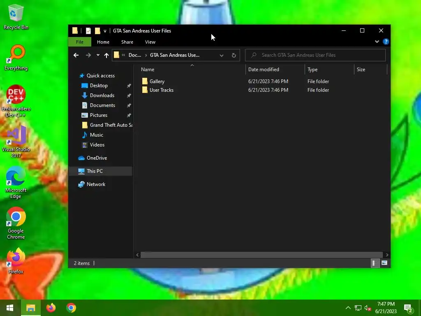Open Visual Studio 2017 shortcut
Image resolution: width=421 pixels, height=316 pixels.
[16, 142]
